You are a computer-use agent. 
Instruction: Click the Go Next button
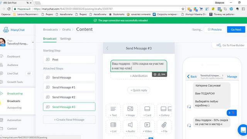tap(236, 29)
